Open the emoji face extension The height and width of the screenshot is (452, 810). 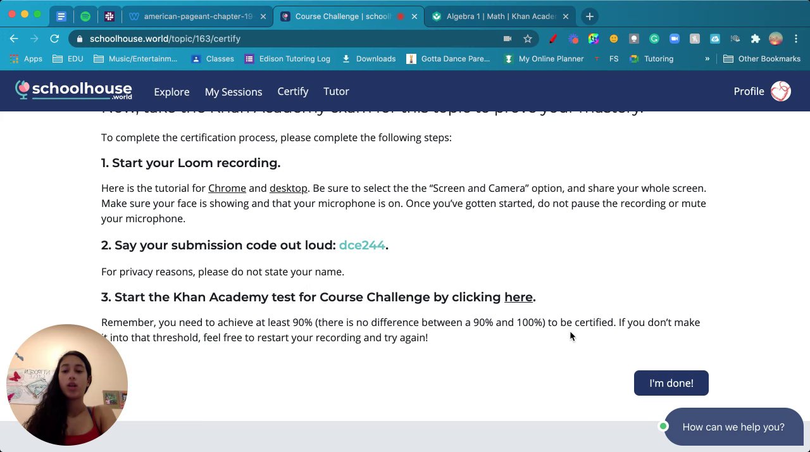(614, 39)
